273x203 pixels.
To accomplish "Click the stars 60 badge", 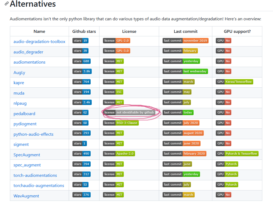I will (80, 123).
